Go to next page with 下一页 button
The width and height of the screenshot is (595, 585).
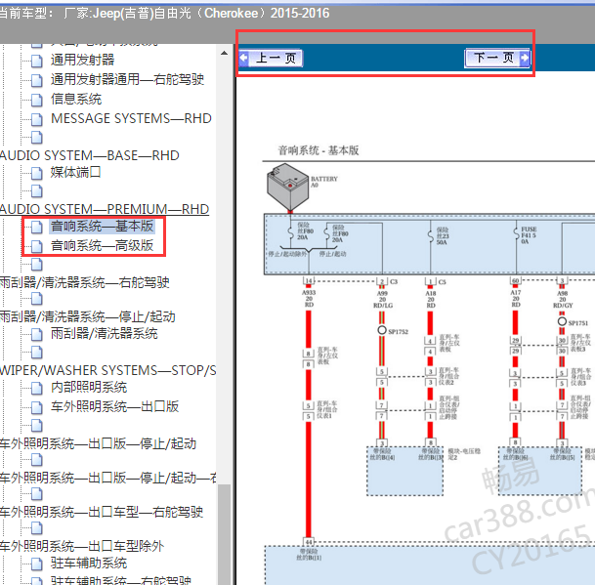click(497, 58)
